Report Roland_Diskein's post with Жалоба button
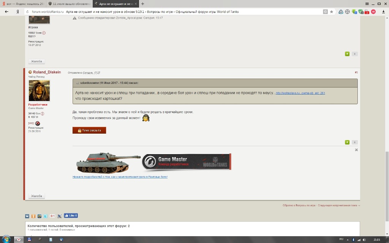The width and height of the screenshot is (389, 243). [36, 196]
